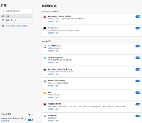The image size is (142, 123).
Task: Click the Proxy SwitchyOmega title text
Action: point(56,57)
